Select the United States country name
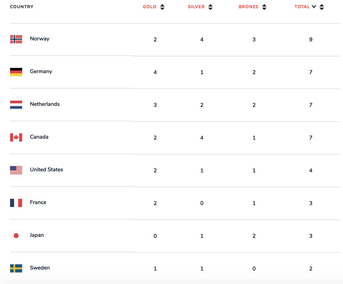 click(46, 170)
